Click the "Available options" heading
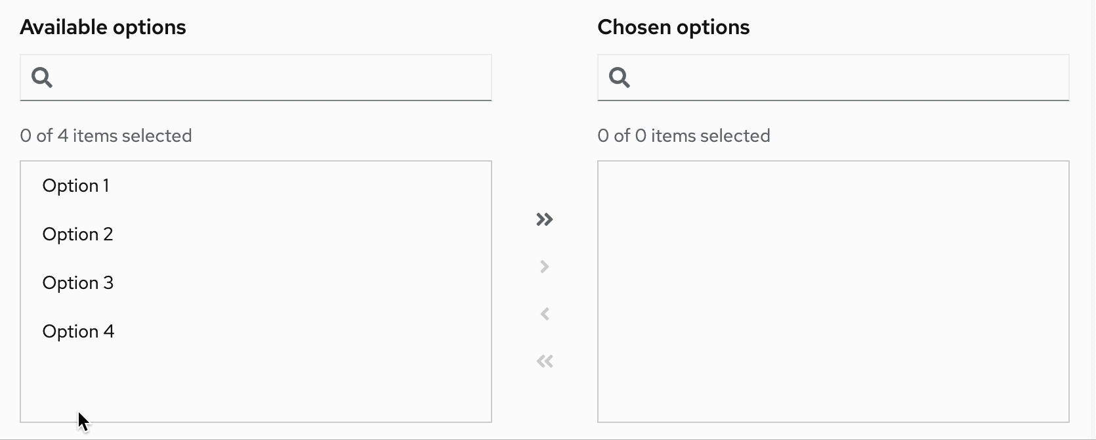The image size is (1096, 440). tap(103, 27)
